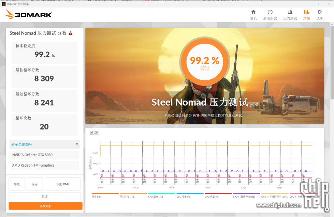The height and width of the screenshot is (217, 334).
Task: Close the 3DMark window
Action: (x=329, y=4)
